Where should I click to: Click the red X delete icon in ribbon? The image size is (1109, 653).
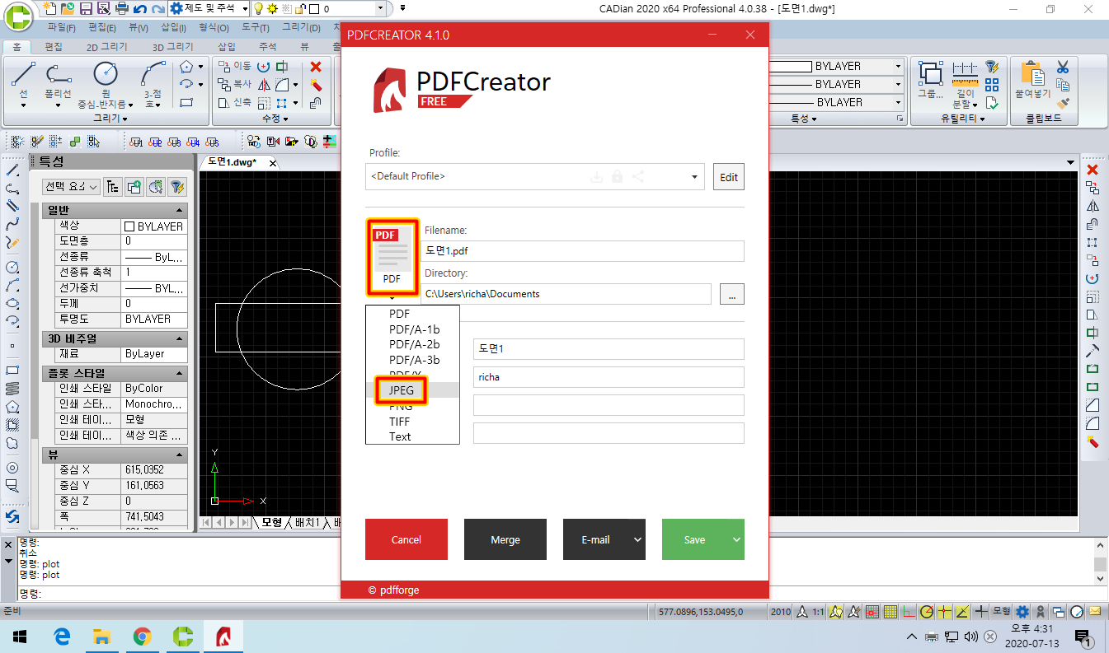pyautogui.click(x=316, y=67)
